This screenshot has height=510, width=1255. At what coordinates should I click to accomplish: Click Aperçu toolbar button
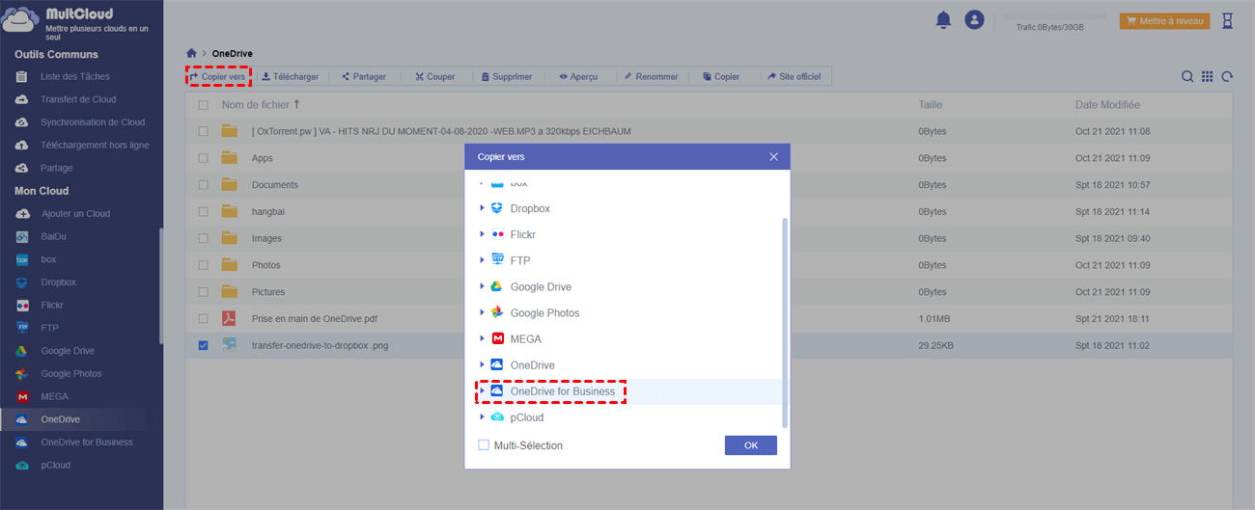[577, 76]
